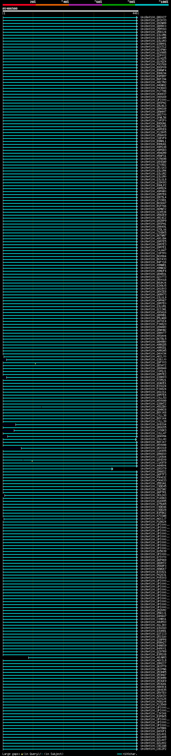Click the alignment bar for Q38JJ0
Viewport: 171px width, 756px height.
72,360
